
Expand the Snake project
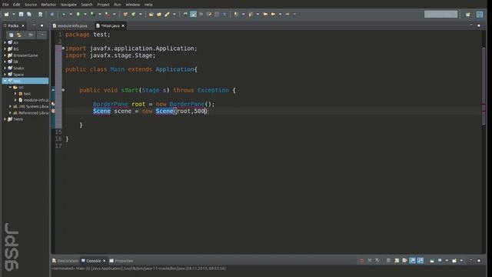[5, 68]
